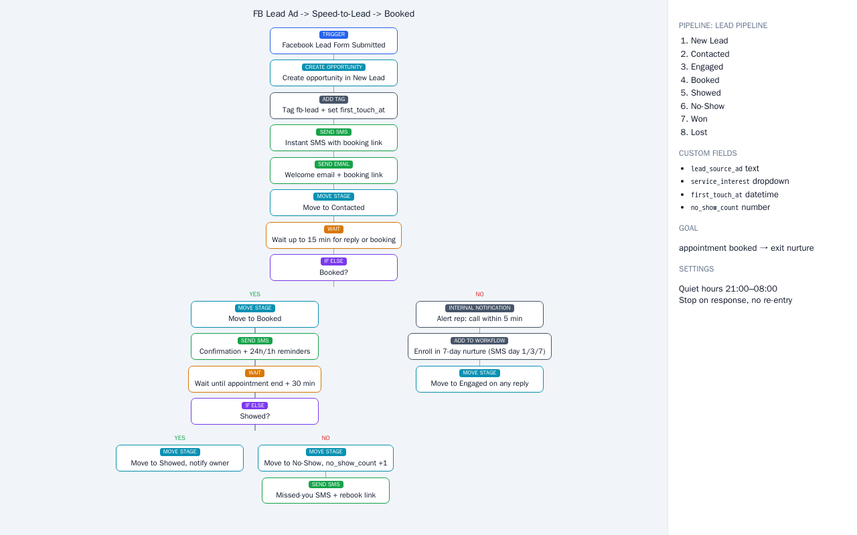Select the Facebook Lead Form Submitted trigger node

(333, 41)
